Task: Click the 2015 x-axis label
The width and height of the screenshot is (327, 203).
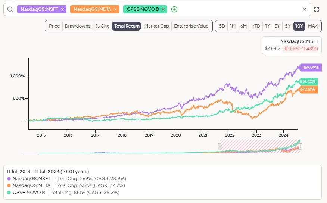Action: pos(41,135)
